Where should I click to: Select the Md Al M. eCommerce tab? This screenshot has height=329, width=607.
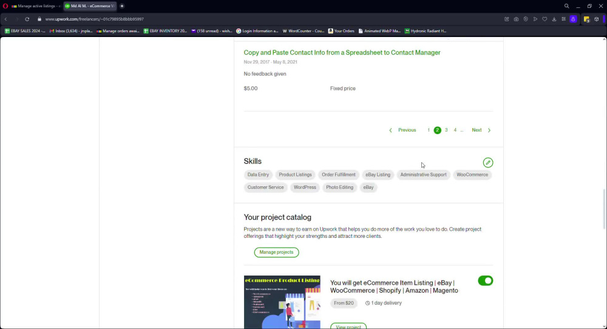(x=90, y=6)
